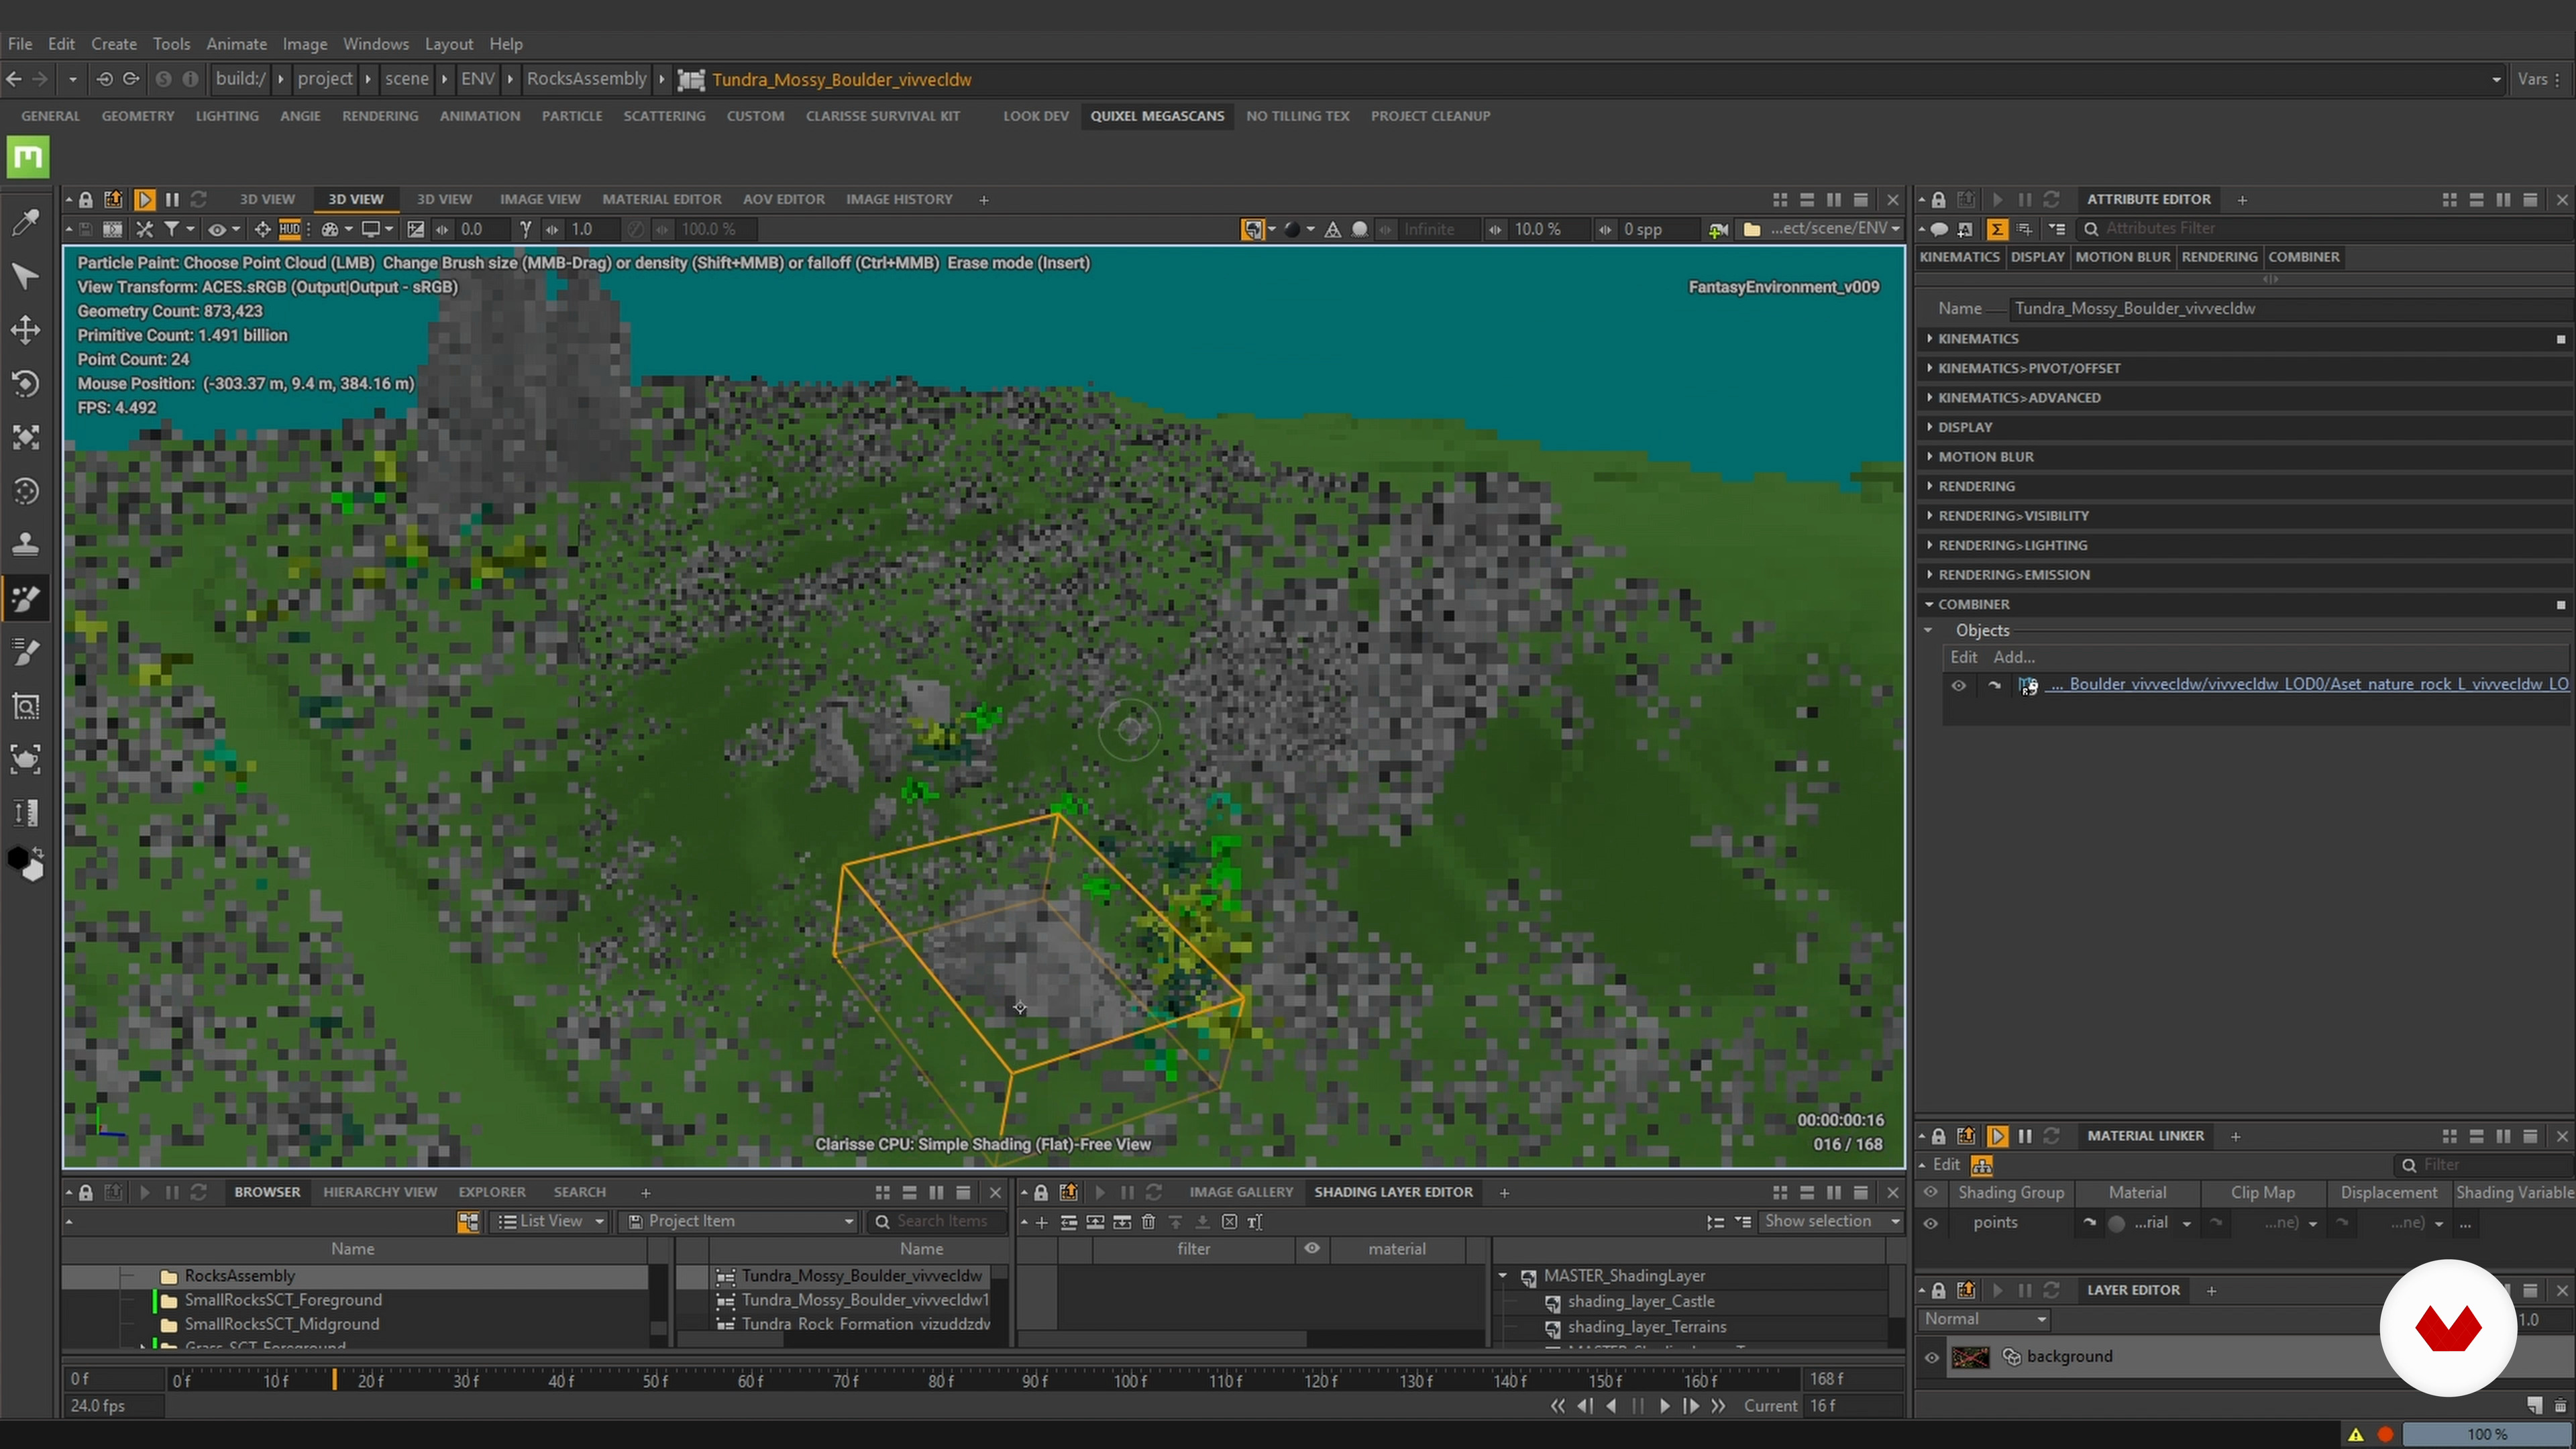Image resolution: width=2576 pixels, height=1449 pixels.
Task: Select the SCATTERING shelf tab
Action: coord(664,116)
